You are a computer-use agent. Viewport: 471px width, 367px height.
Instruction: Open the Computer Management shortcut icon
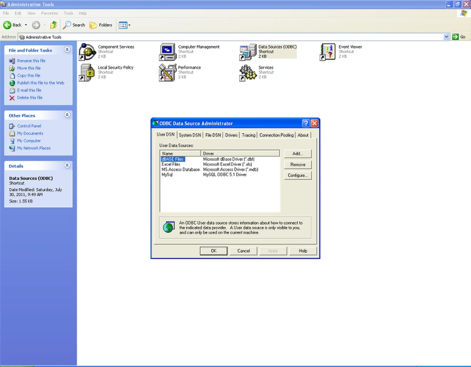coord(167,52)
